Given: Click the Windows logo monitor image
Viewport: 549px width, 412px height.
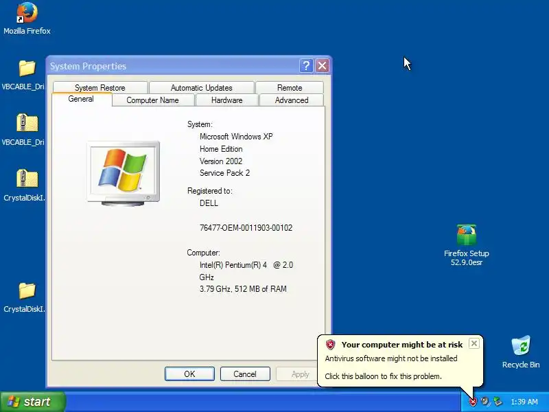Looking at the screenshot, I should tap(124, 174).
